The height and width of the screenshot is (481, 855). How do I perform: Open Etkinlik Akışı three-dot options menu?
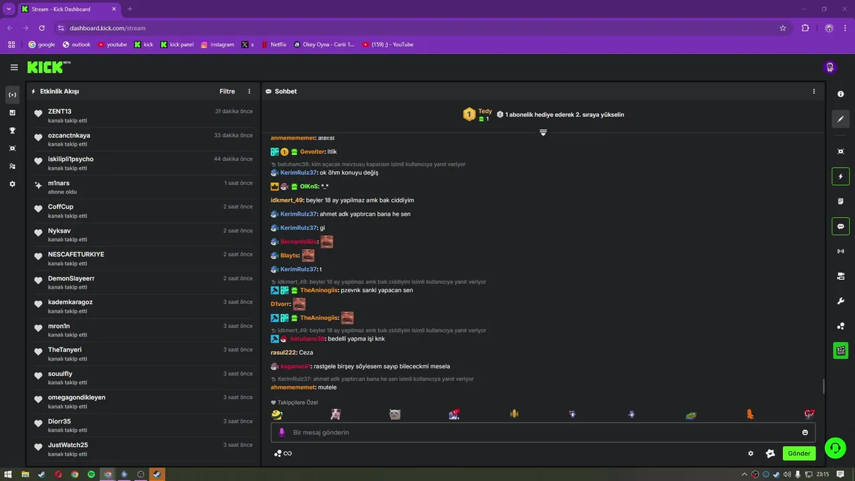point(249,92)
